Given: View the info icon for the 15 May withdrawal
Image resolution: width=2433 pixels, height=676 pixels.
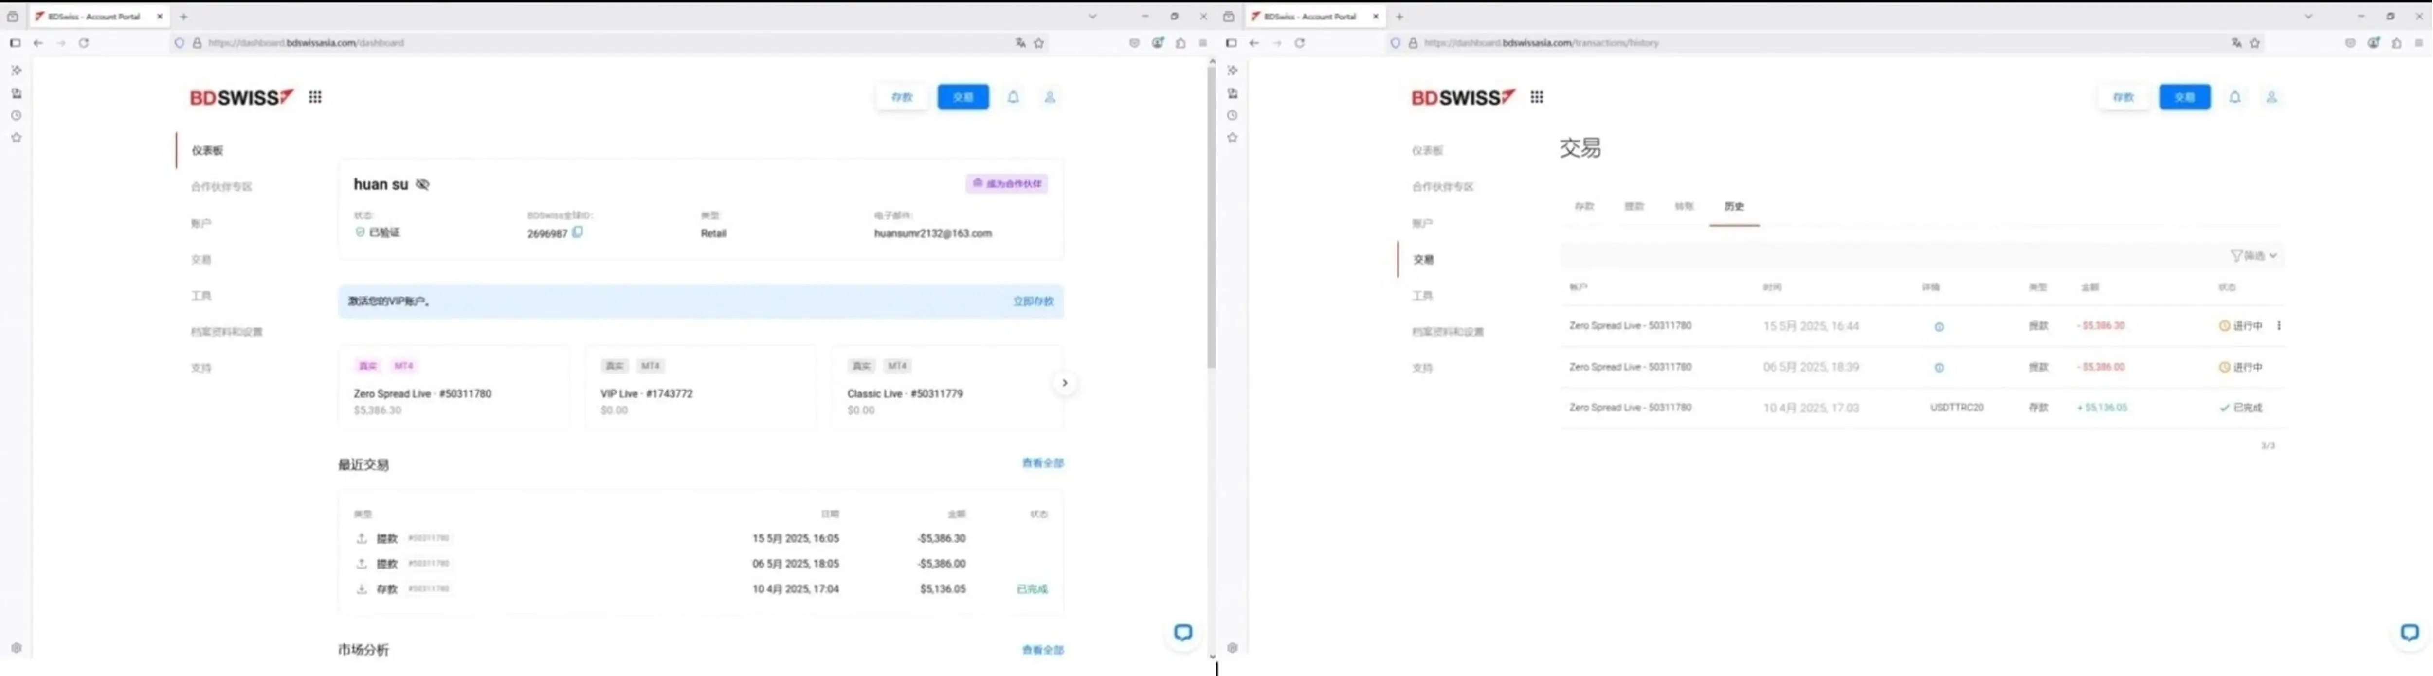Looking at the screenshot, I should pos(1940,326).
